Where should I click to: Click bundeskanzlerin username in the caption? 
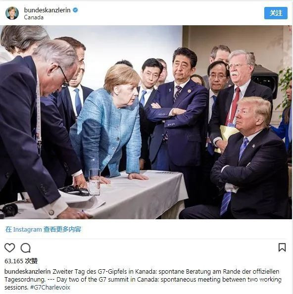pos(28,272)
